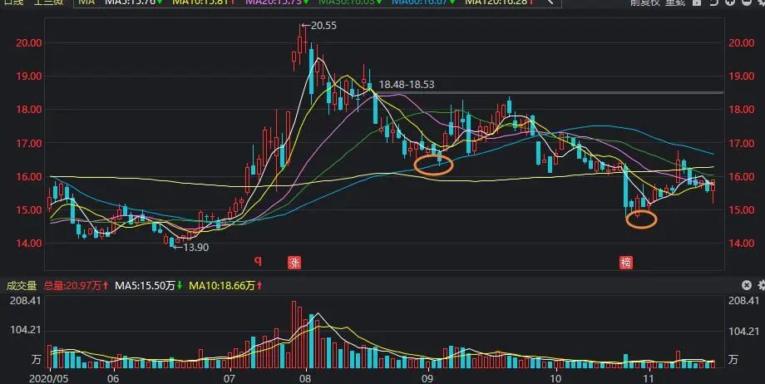765x384 pixels.
Task: Click 19.00 on the left price axis
Action: [x=29, y=76]
